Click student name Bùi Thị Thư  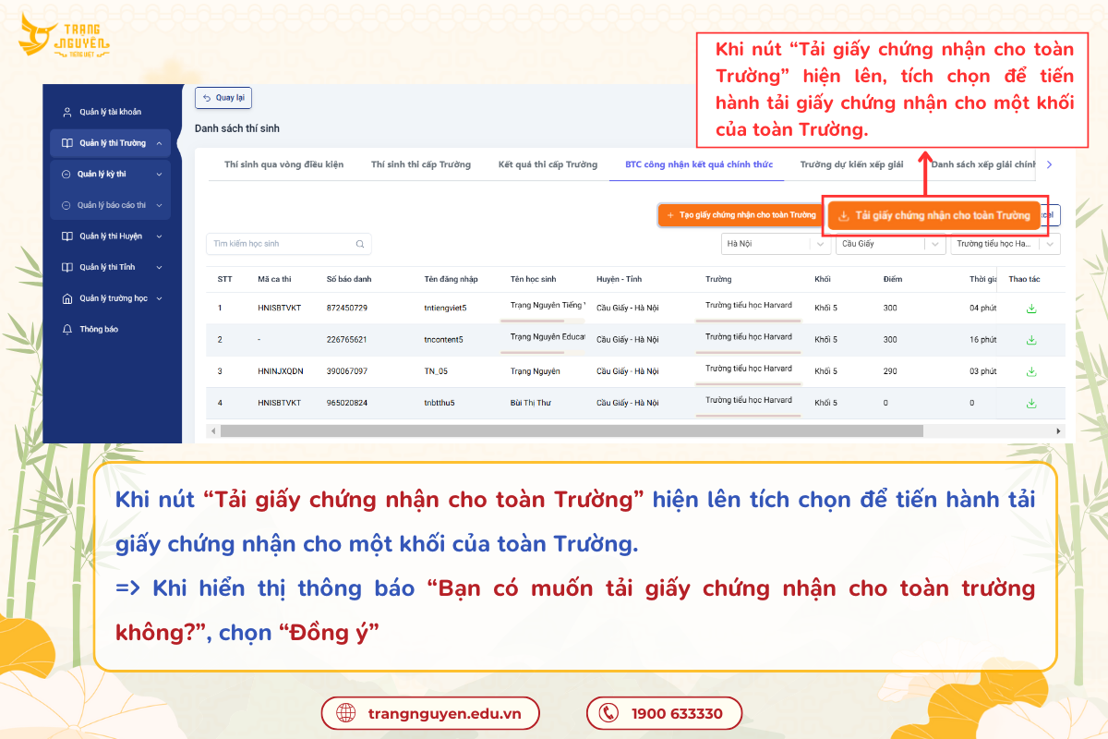(x=531, y=403)
